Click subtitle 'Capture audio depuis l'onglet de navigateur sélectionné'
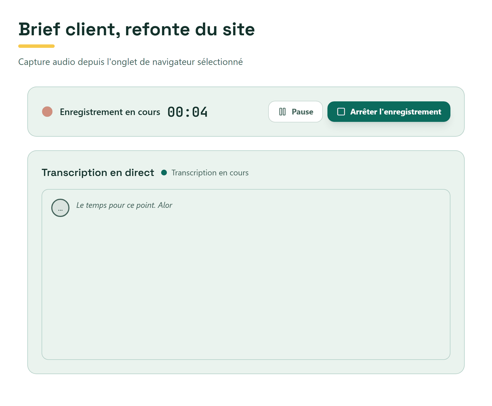The image size is (492, 406). point(130,62)
